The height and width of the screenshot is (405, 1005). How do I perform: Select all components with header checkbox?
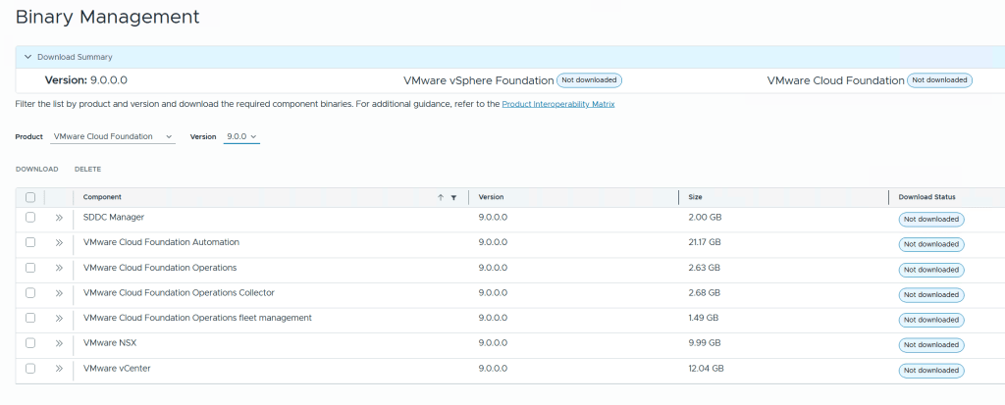30,197
